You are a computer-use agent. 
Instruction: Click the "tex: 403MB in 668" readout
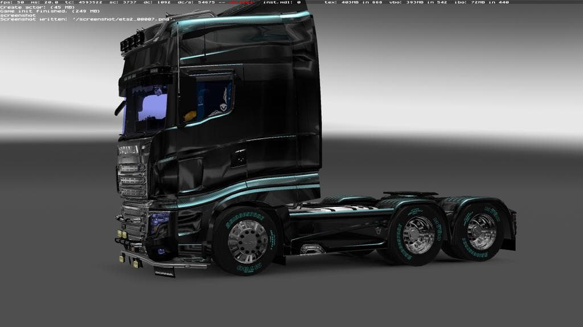(x=353, y=2)
